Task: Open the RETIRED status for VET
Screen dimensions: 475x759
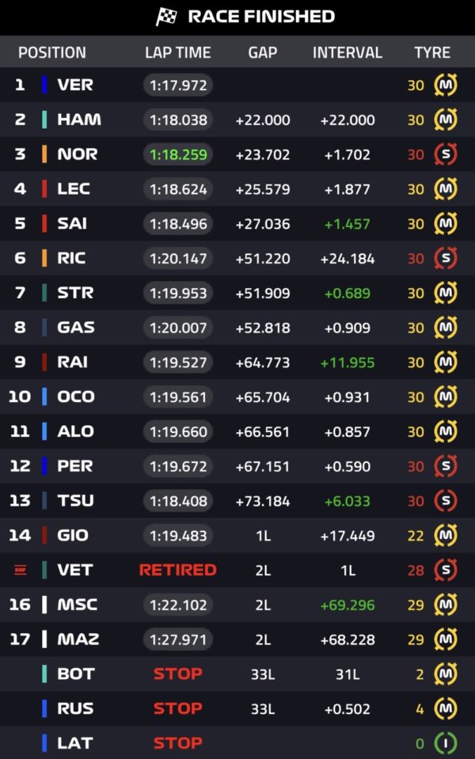Action: 177,570
